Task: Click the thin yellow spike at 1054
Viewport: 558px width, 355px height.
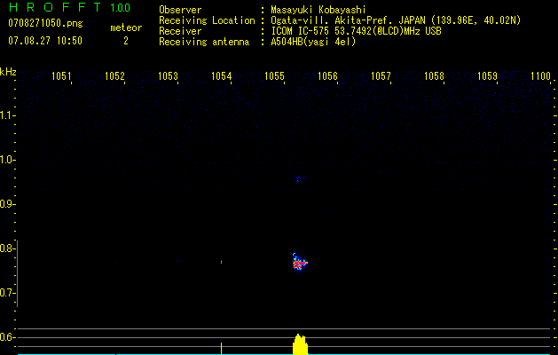Action: pos(222,349)
